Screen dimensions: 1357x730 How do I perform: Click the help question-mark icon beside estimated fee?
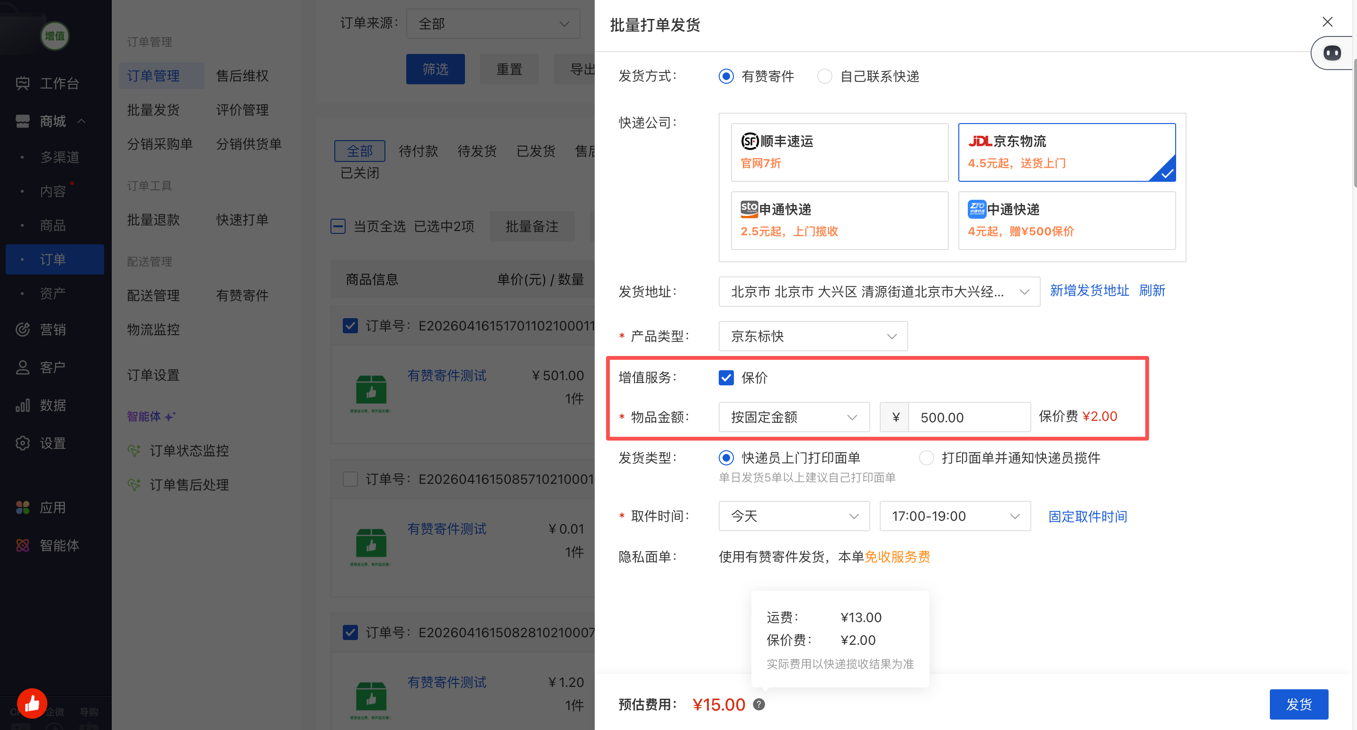pyautogui.click(x=759, y=704)
